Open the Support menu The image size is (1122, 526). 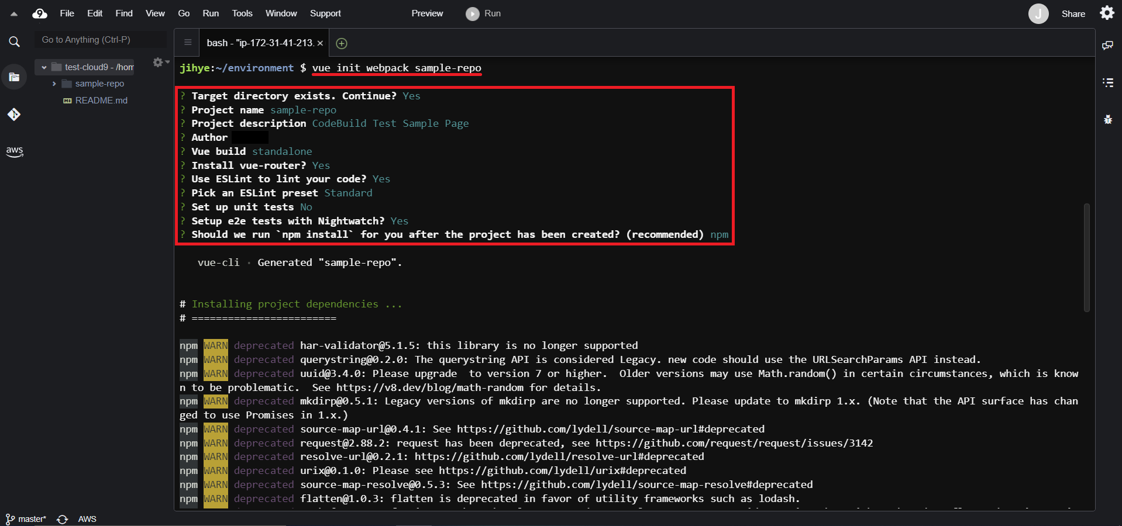coord(325,13)
